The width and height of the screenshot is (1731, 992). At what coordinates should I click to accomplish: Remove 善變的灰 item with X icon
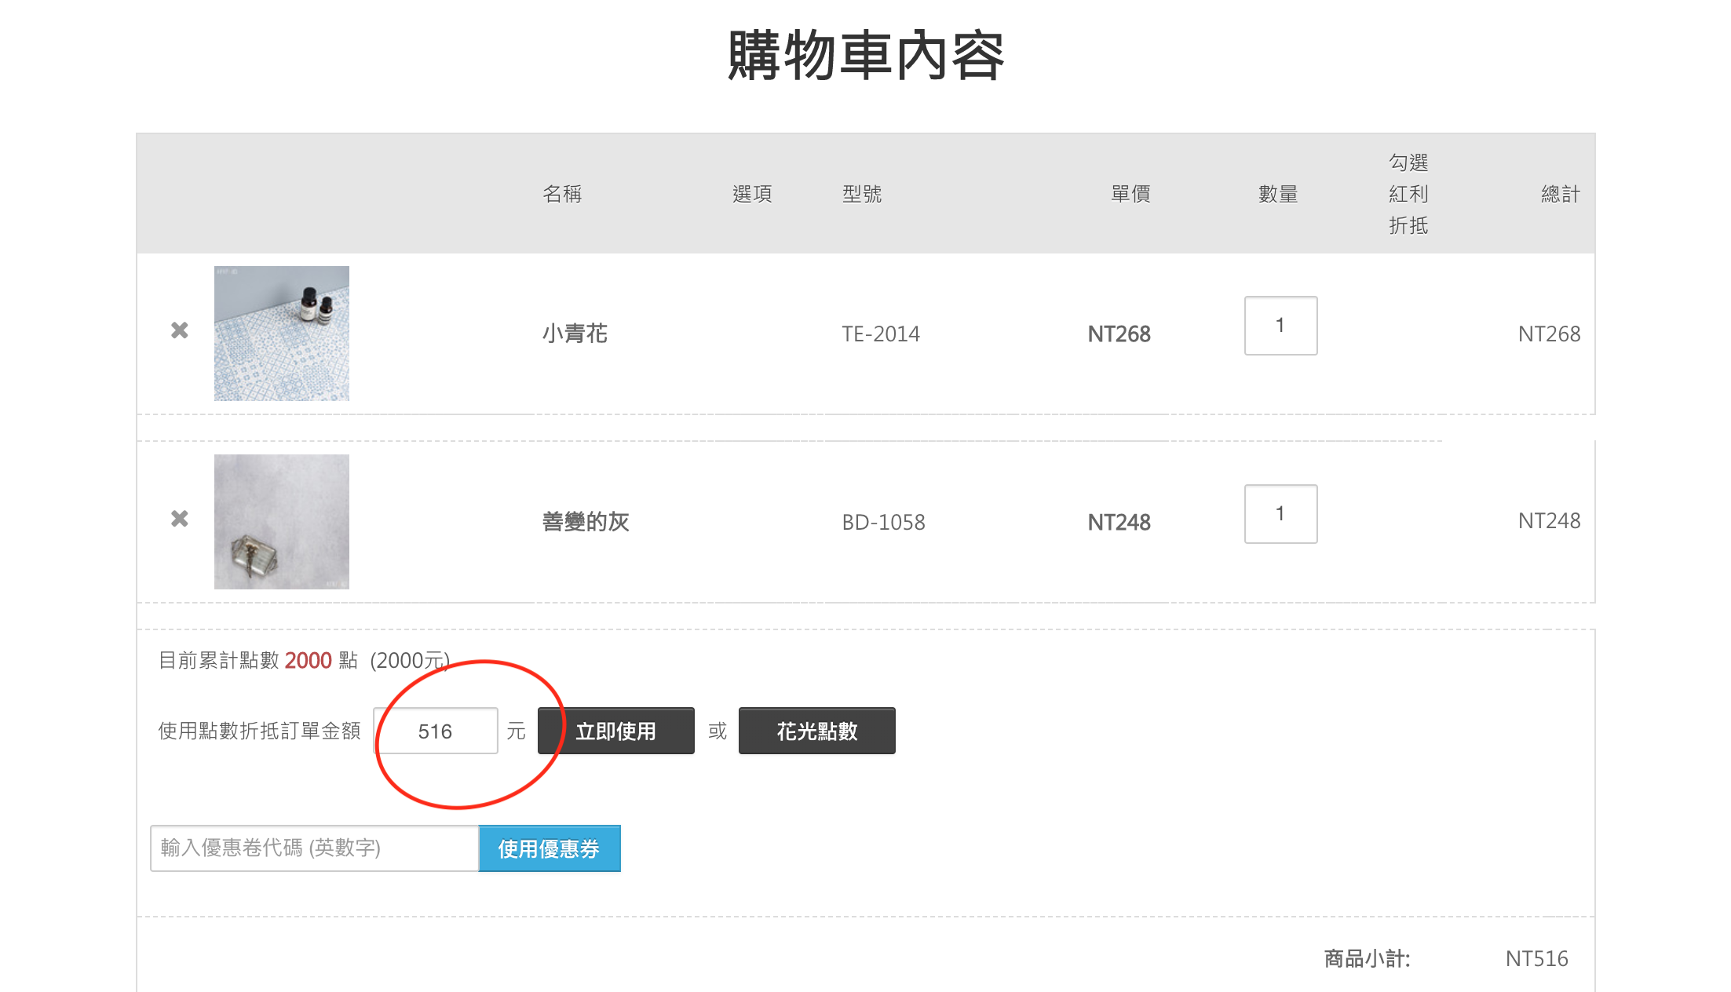coord(180,519)
